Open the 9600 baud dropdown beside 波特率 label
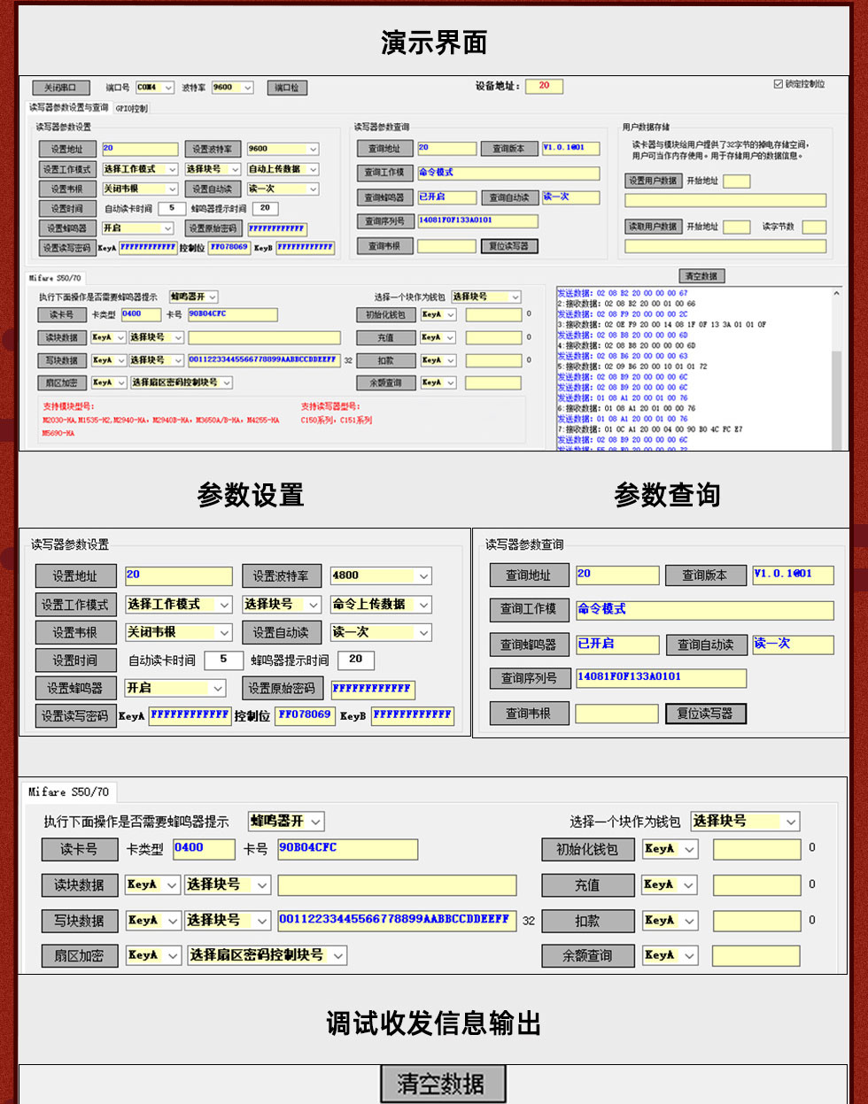This screenshot has width=868, height=1104. [x=232, y=88]
